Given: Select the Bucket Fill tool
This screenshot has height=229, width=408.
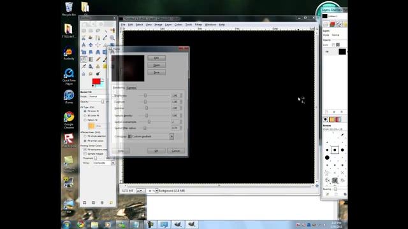Looking at the screenshot, I should tap(84, 59).
